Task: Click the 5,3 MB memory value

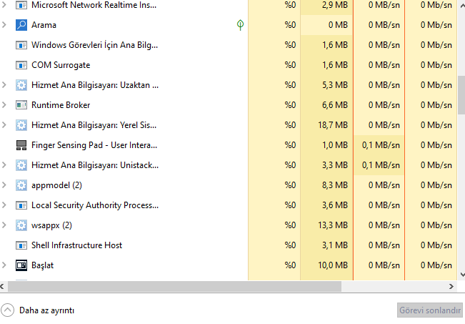Action: pyautogui.click(x=335, y=85)
